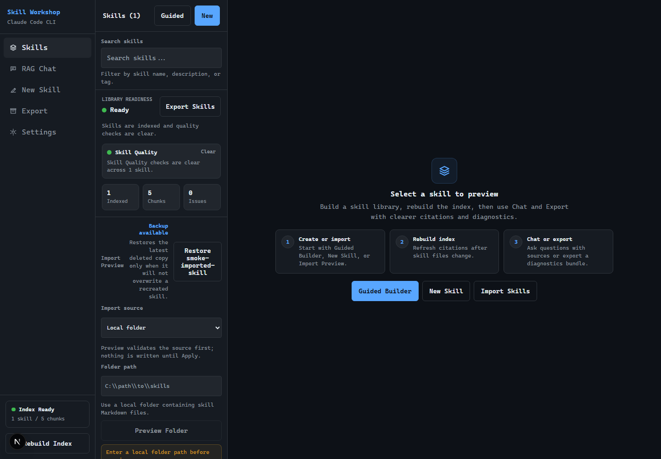The height and width of the screenshot is (459, 661).
Task: Select the New tab beside Guided
Action: (207, 16)
